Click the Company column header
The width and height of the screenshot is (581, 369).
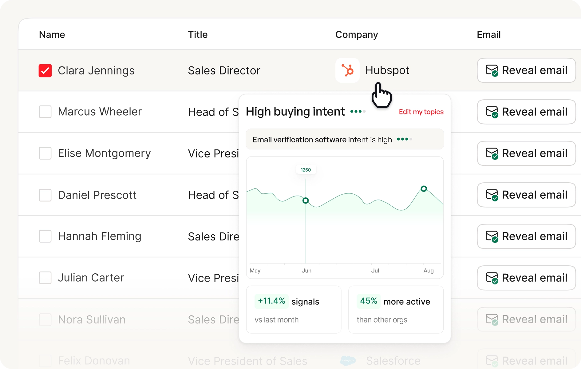[357, 34]
